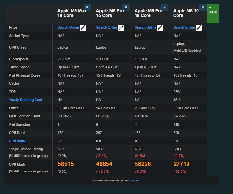
Task: Remove Apple M5 Max 18 Core column
Action: [x=87, y=7]
